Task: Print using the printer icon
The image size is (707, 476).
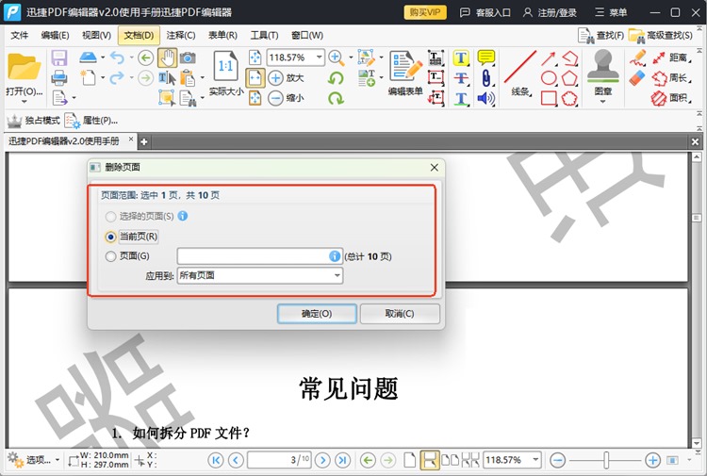Action: 59,78
